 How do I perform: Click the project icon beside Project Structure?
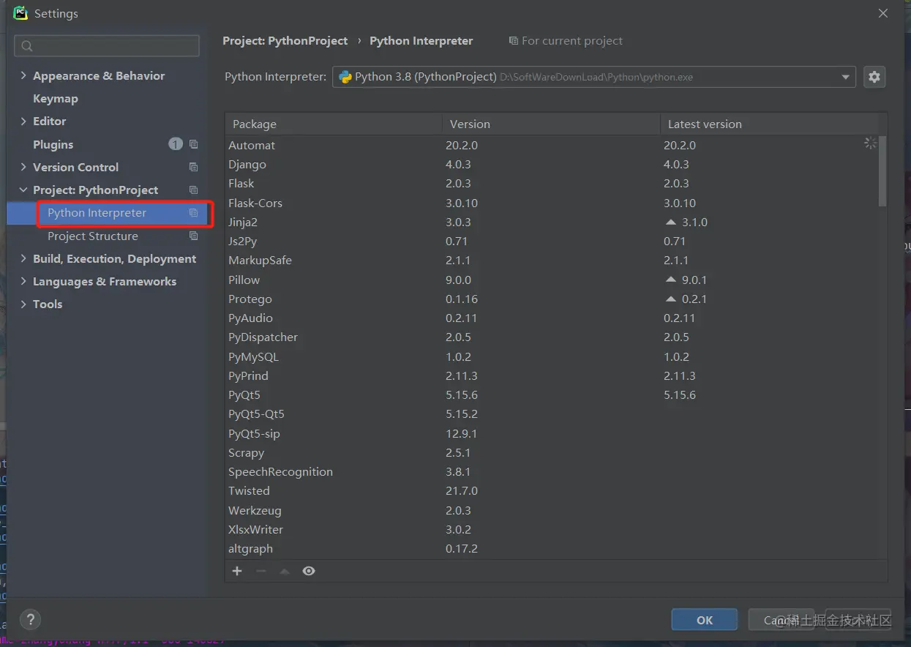193,236
